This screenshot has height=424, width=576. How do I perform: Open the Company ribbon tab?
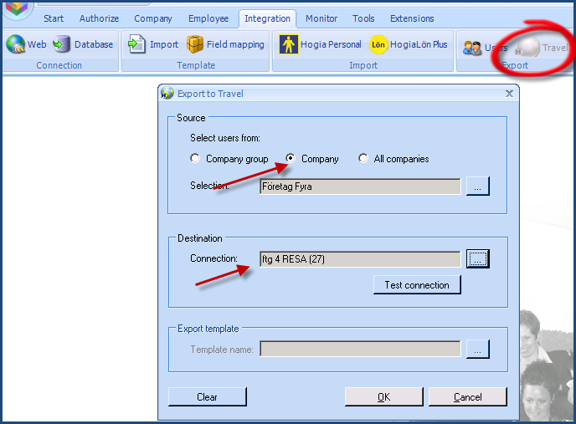(x=153, y=18)
